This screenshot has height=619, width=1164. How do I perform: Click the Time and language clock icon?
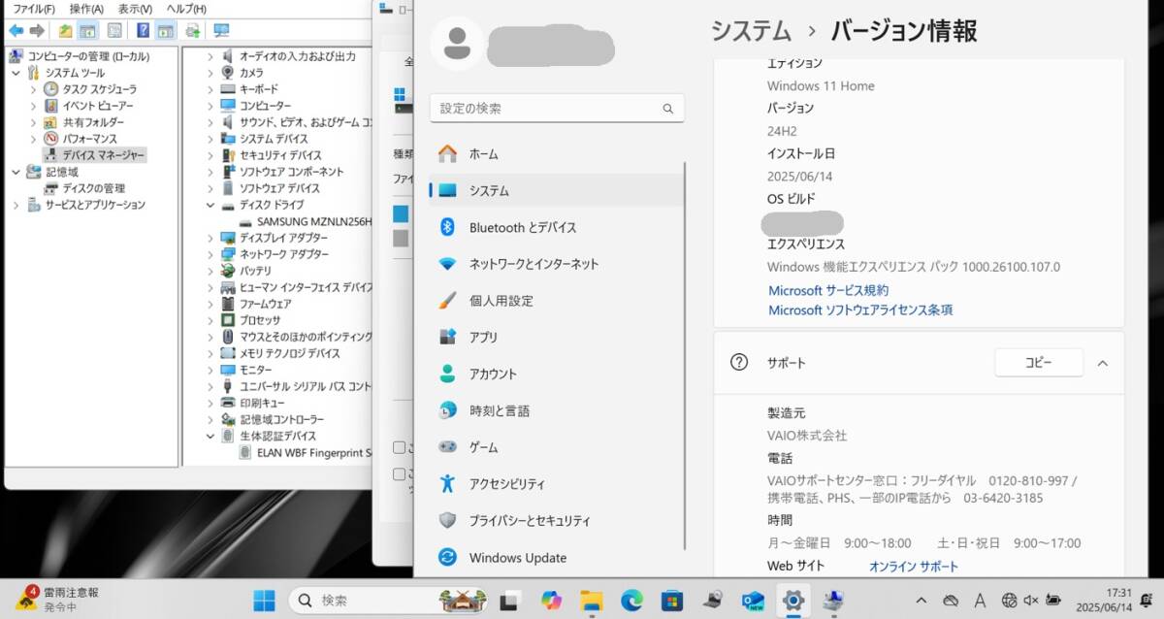pyautogui.click(x=447, y=410)
